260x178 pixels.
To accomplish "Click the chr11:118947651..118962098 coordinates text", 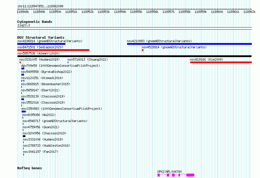I will click(x=40, y=6).
